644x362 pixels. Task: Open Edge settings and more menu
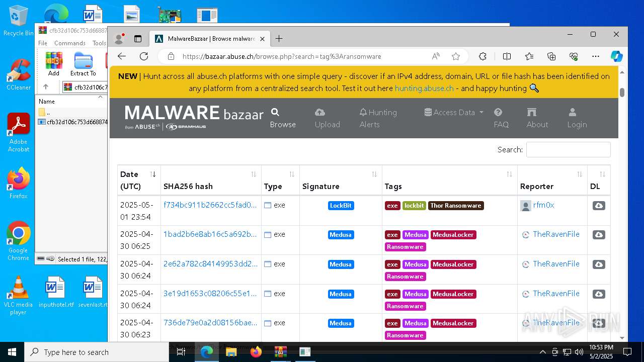pos(596,56)
